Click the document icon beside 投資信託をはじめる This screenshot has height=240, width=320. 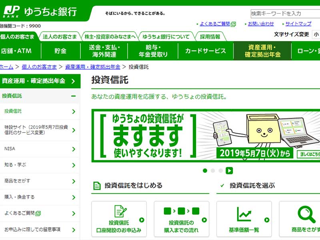click(97, 186)
